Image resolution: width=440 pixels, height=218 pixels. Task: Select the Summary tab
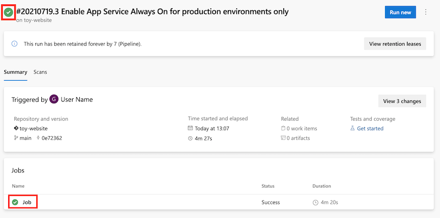15,72
